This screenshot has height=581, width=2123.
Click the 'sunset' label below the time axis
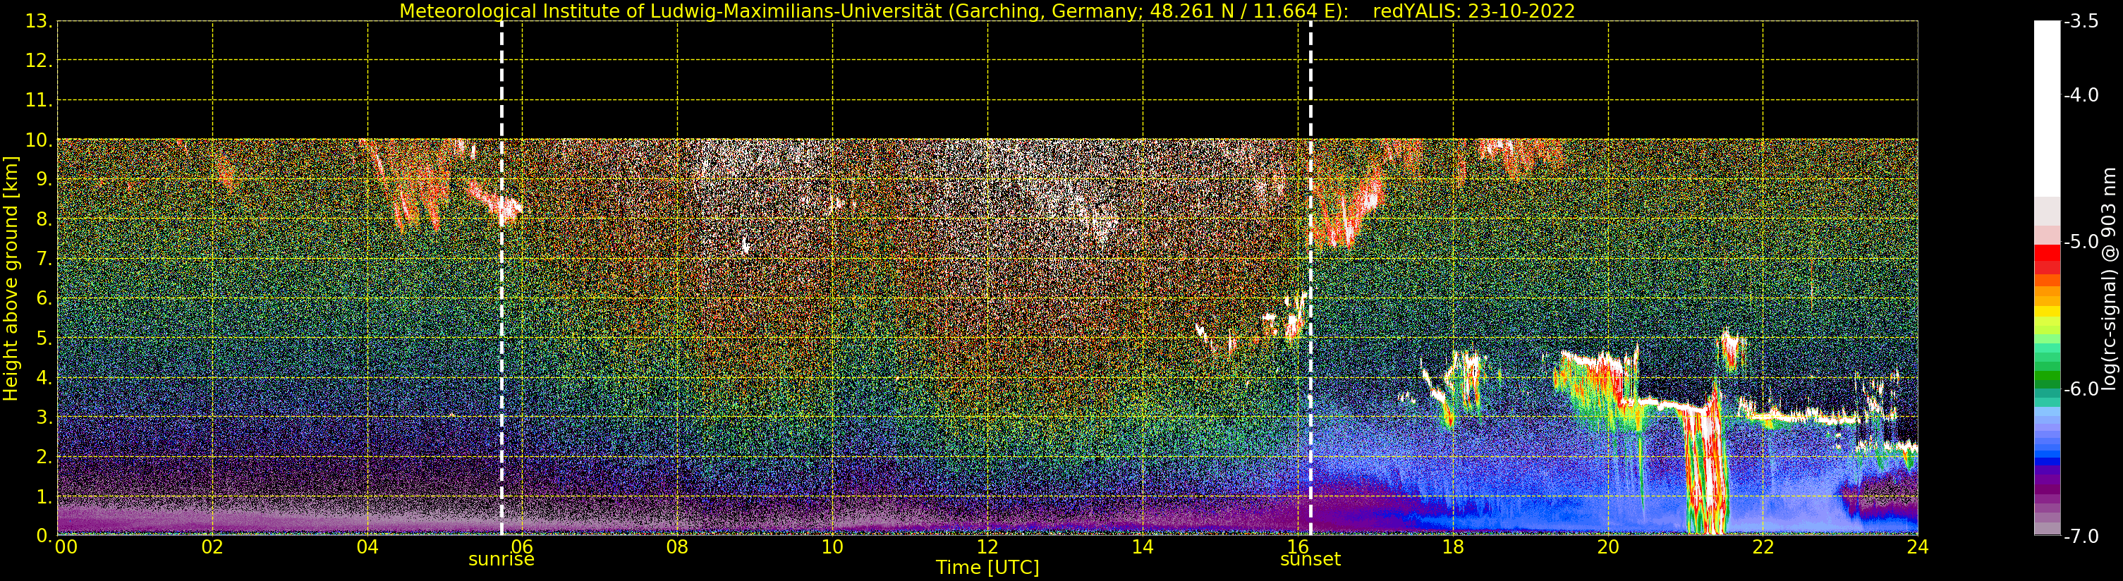[x=1310, y=558]
